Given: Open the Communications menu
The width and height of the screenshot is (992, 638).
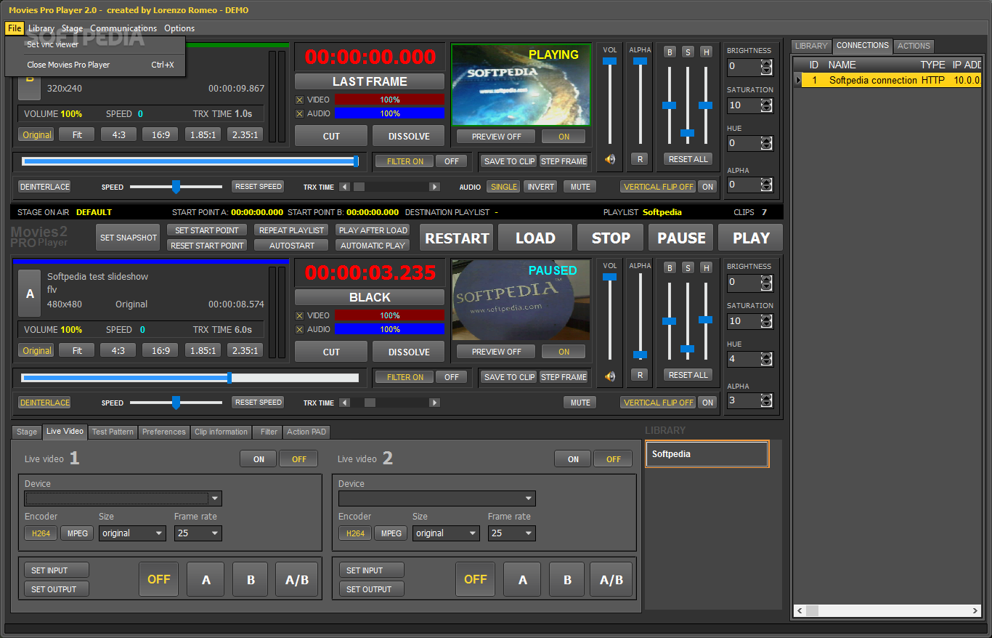Looking at the screenshot, I should (123, 28).
